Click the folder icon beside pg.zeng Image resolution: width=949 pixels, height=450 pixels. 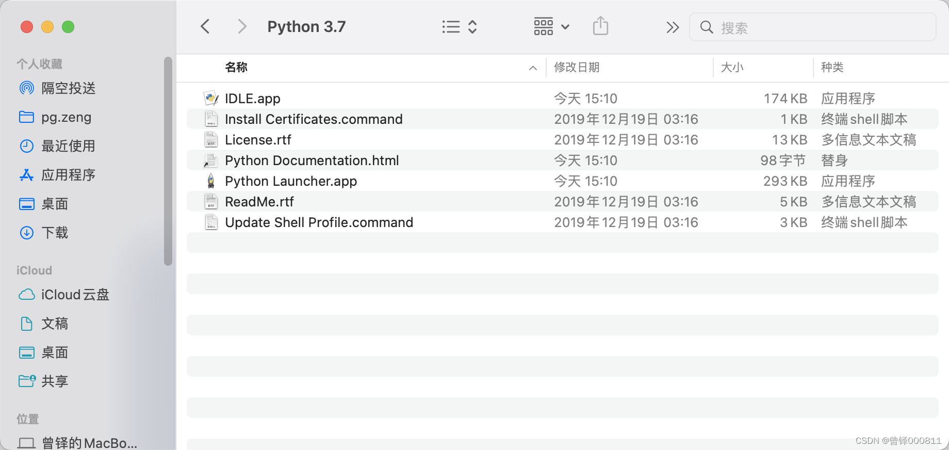coord(27,117)
